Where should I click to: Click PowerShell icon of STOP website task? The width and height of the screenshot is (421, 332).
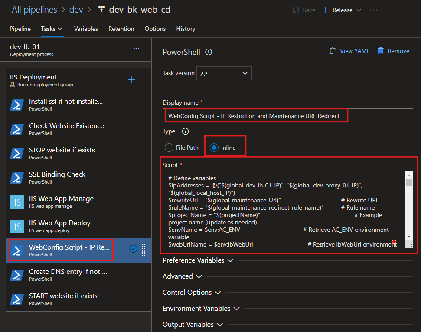(16, 154)
